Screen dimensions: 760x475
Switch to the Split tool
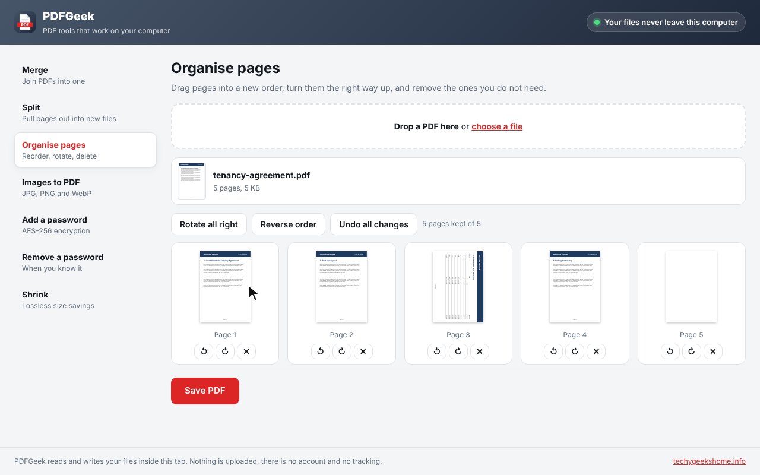85,113
